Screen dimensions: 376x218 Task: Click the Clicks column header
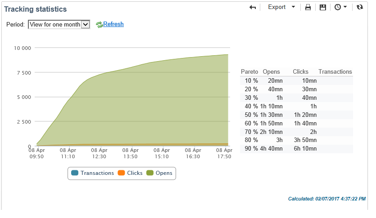300,72
